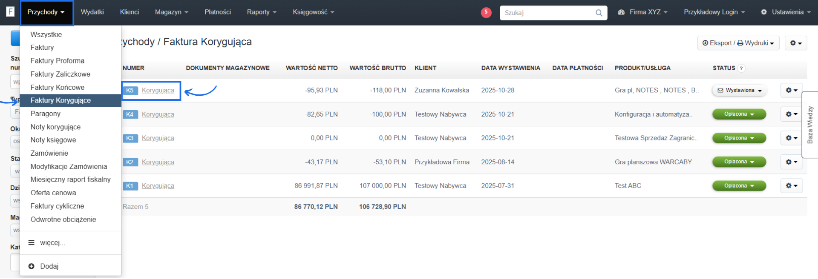Open the Baza Wiedzy side tab
The image size is (818, 279).
pyautogui.click(x=810, y=125)
